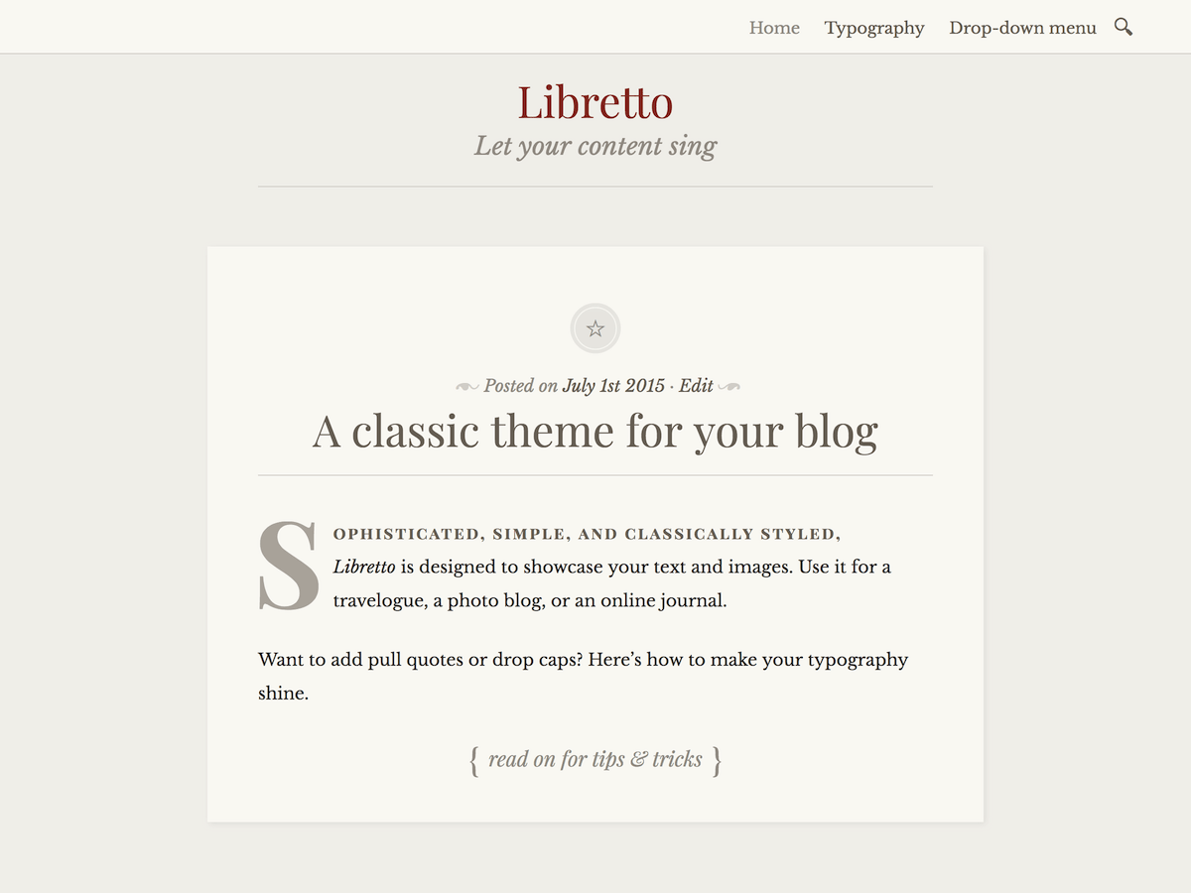Open post "A classic theme for your blog"
This screenshot has width=1191, height=893.
click(x=595, y=432)
